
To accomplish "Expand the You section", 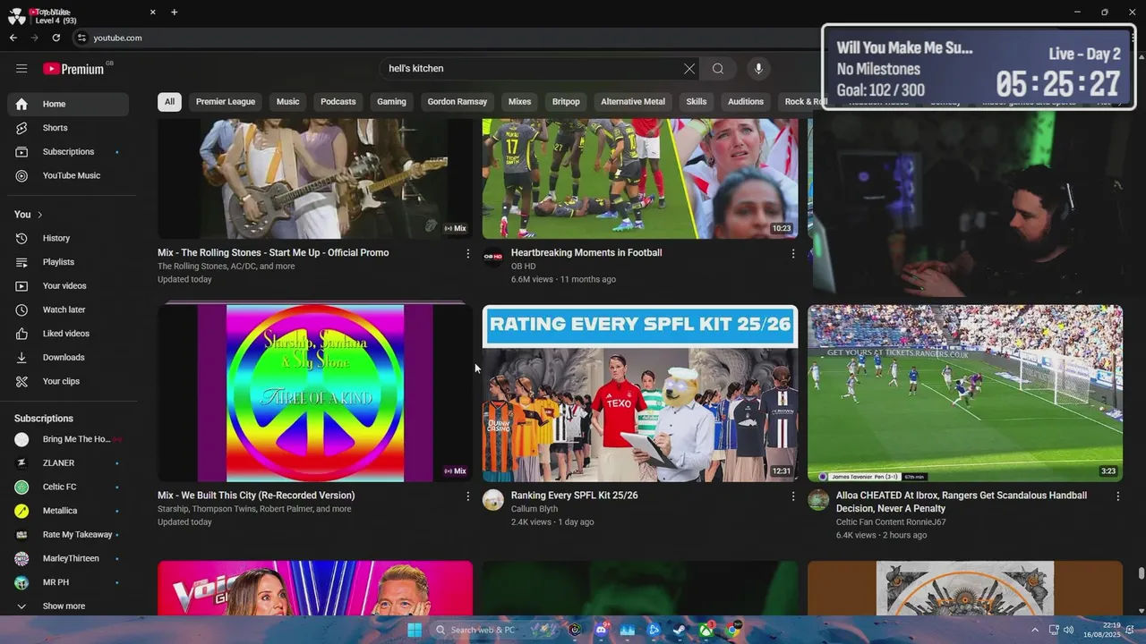I will coord(29,215).
